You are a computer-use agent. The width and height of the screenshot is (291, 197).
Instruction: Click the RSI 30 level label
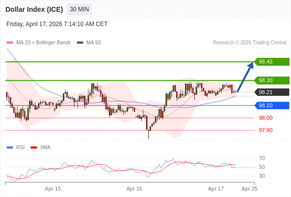click(x=262, y=176)
